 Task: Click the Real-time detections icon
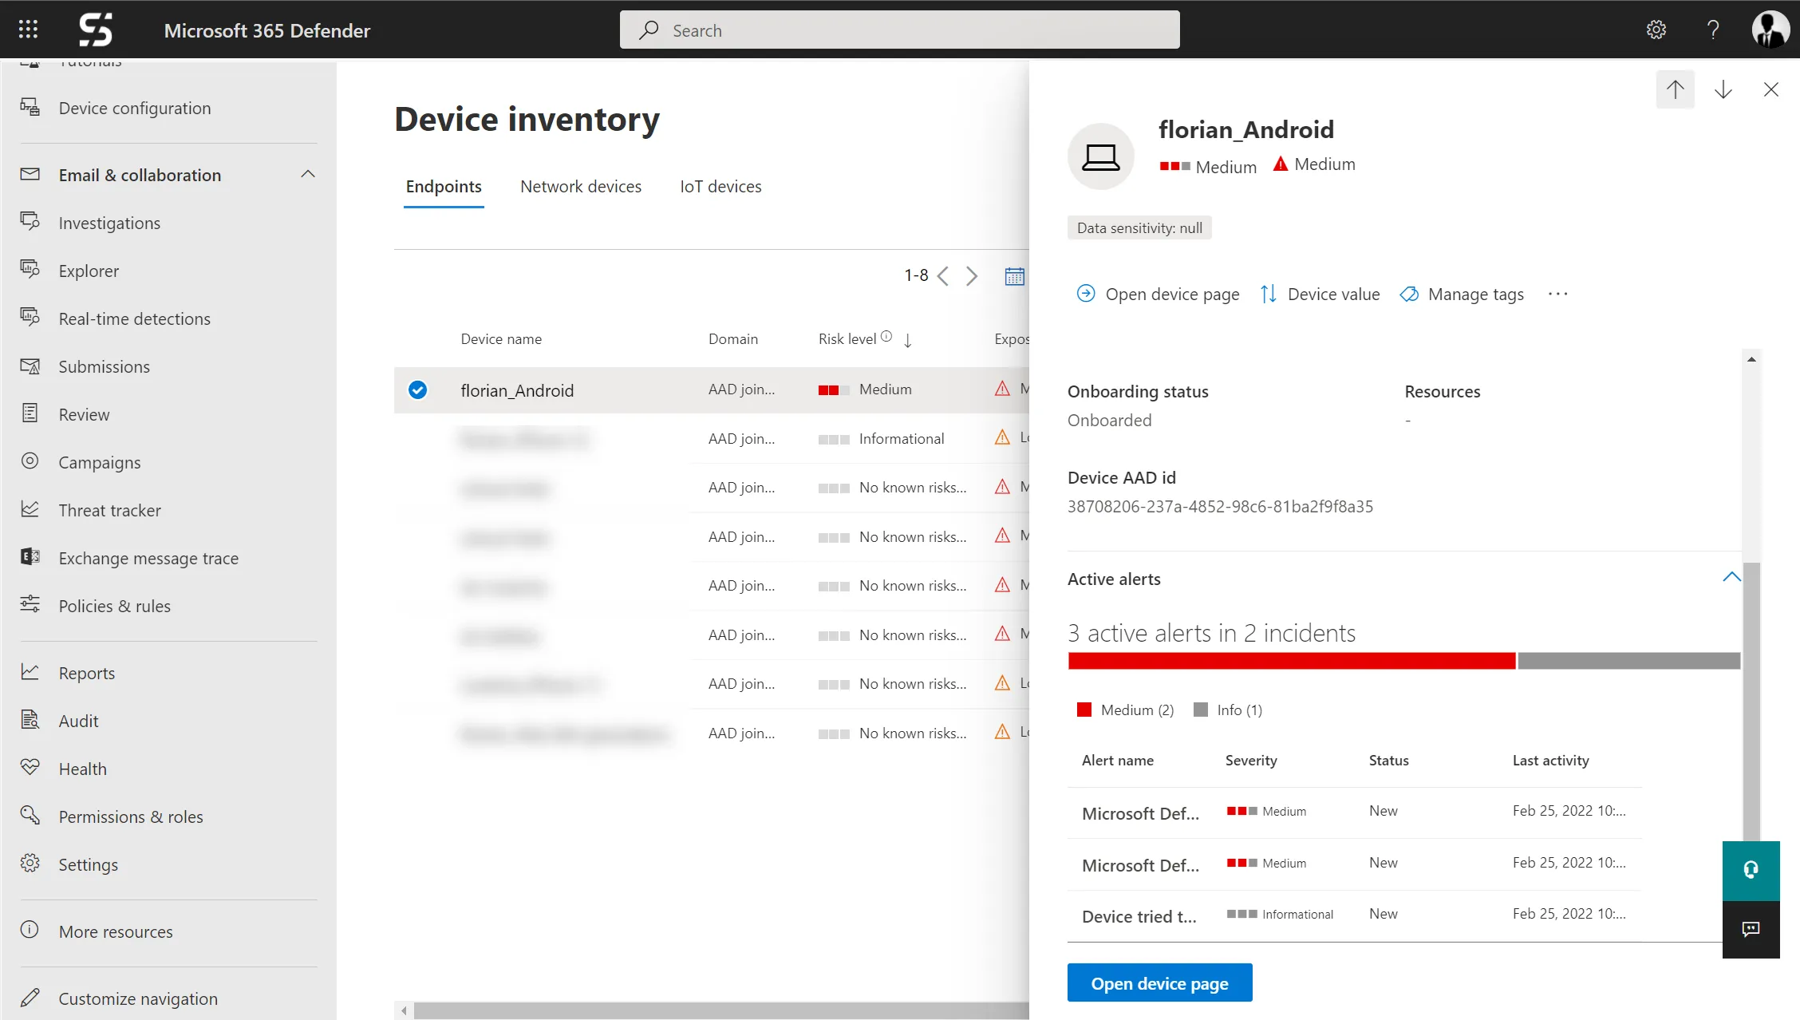[30, 318]
